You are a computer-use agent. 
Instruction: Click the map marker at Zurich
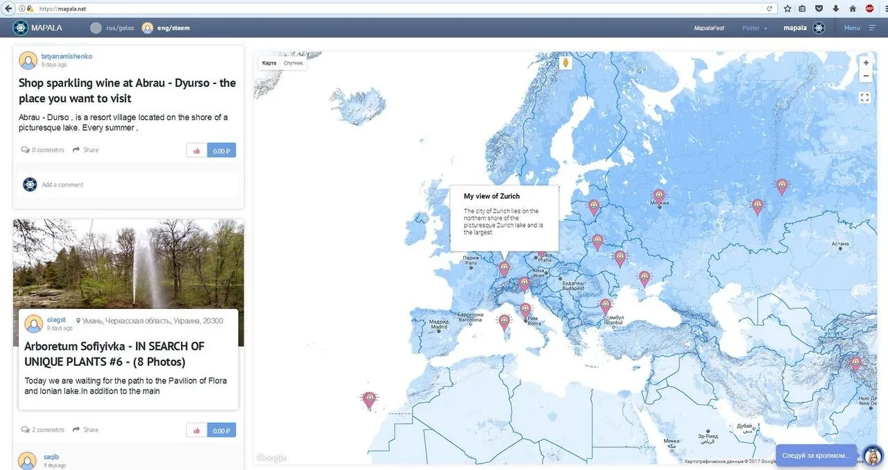tap(504, 268)
